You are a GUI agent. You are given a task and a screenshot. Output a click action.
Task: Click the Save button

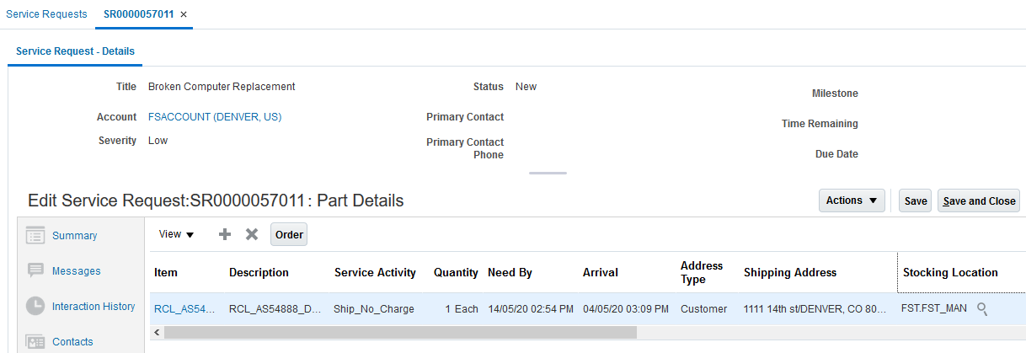point(916,201)
